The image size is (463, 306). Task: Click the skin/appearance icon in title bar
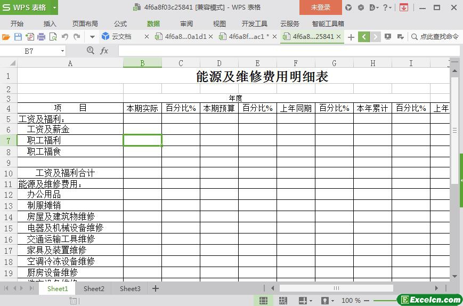[x=348, y=7]
